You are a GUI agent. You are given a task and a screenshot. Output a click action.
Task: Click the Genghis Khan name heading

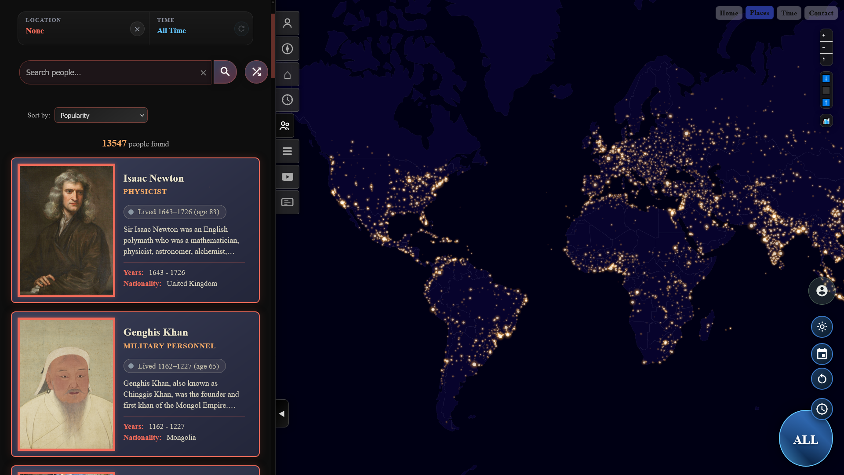point(156,332)
